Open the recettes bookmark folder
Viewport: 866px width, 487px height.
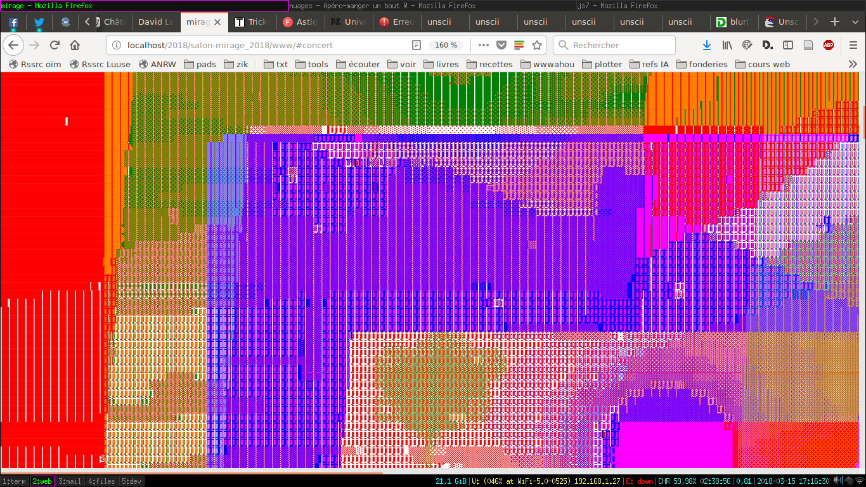click(489, 64)
